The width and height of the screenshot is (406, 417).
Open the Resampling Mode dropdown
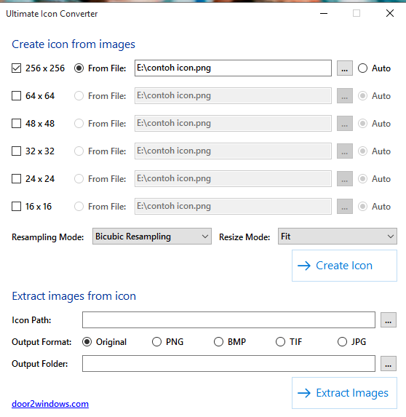click(x=152, y=237)
